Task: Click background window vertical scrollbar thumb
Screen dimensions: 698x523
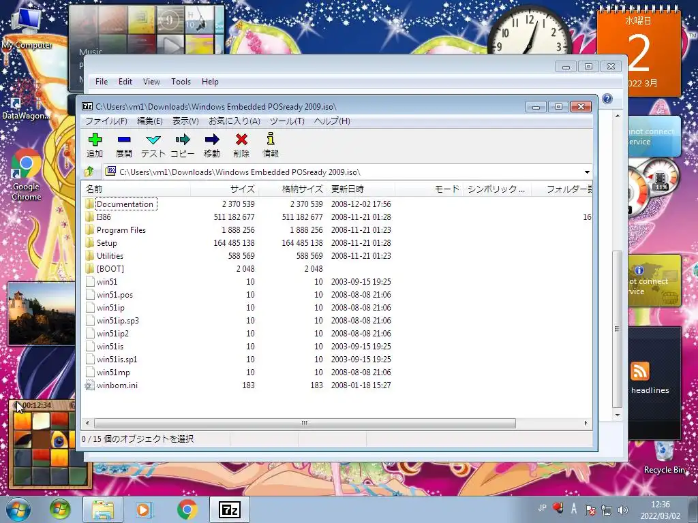Action: point(617,329)
